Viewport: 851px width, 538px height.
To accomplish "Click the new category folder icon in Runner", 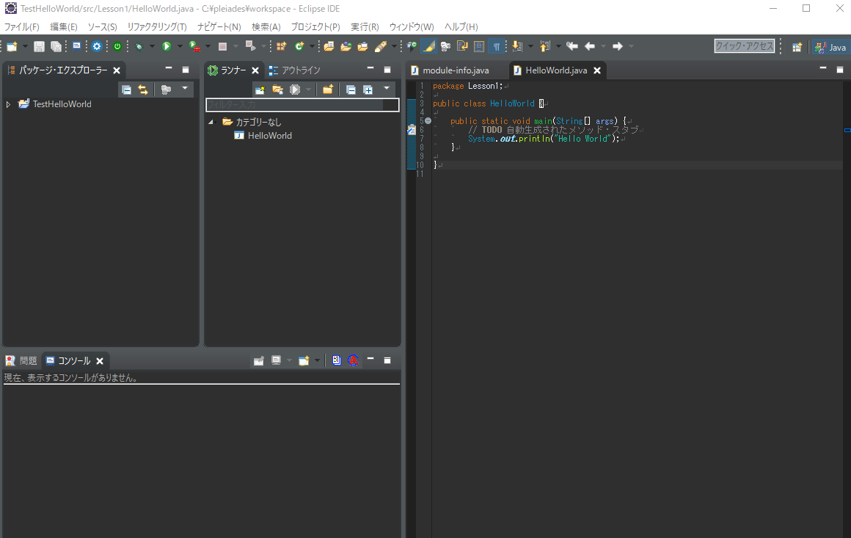I will [x=328, y=90].
